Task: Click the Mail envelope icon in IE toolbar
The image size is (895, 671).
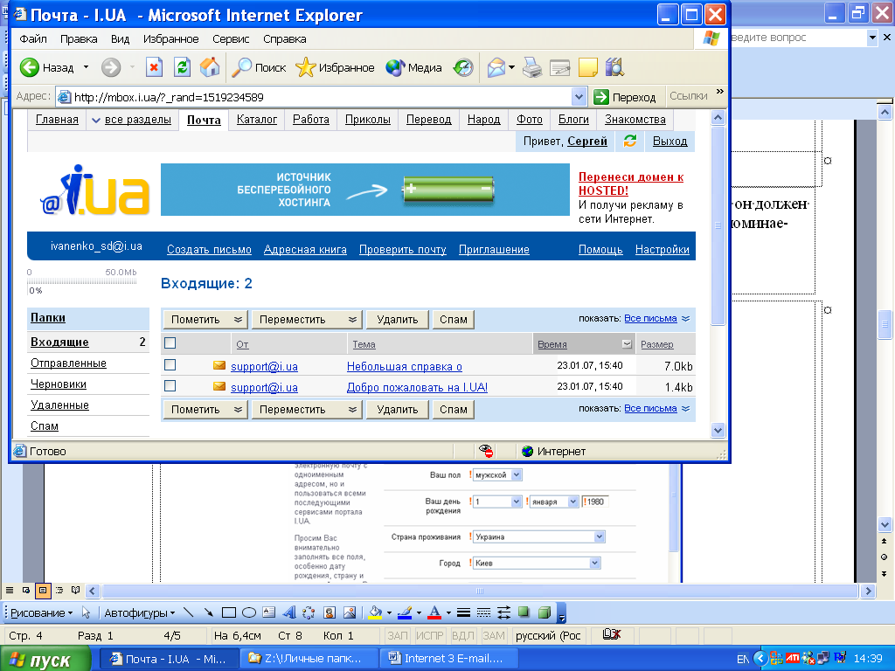Action: pos(496,67)
